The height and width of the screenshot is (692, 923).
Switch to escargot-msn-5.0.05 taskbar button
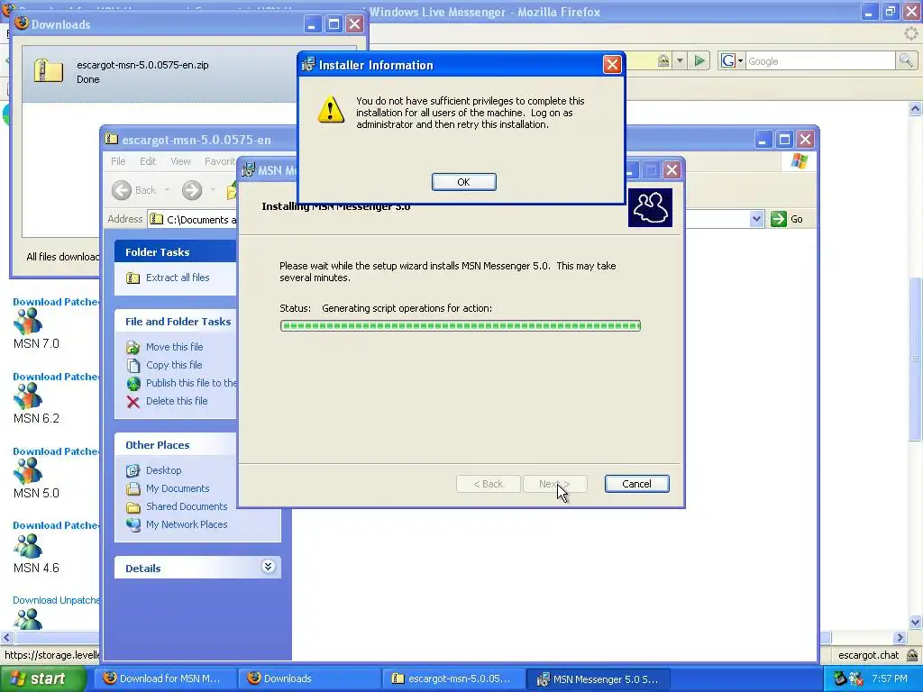tap(452, 678)
